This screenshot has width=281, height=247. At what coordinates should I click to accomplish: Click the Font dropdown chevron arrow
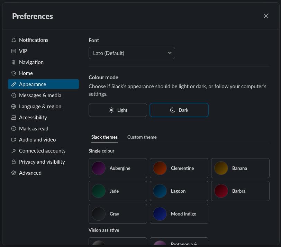coord(170,53)
